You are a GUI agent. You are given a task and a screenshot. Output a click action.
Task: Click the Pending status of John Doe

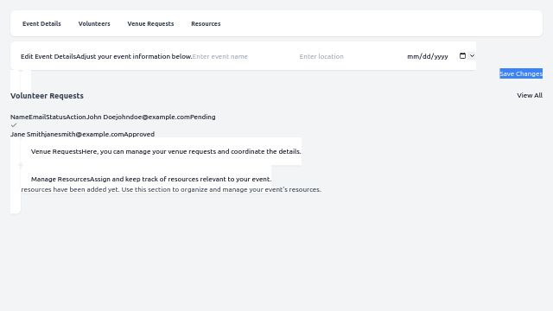tap(203, 117)
